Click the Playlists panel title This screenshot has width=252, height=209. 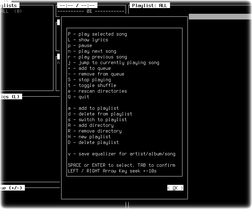point(10,5)
